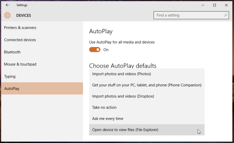Maximize the Settings window
Viewport: 234px width, 143px height.
coord(214,5)
